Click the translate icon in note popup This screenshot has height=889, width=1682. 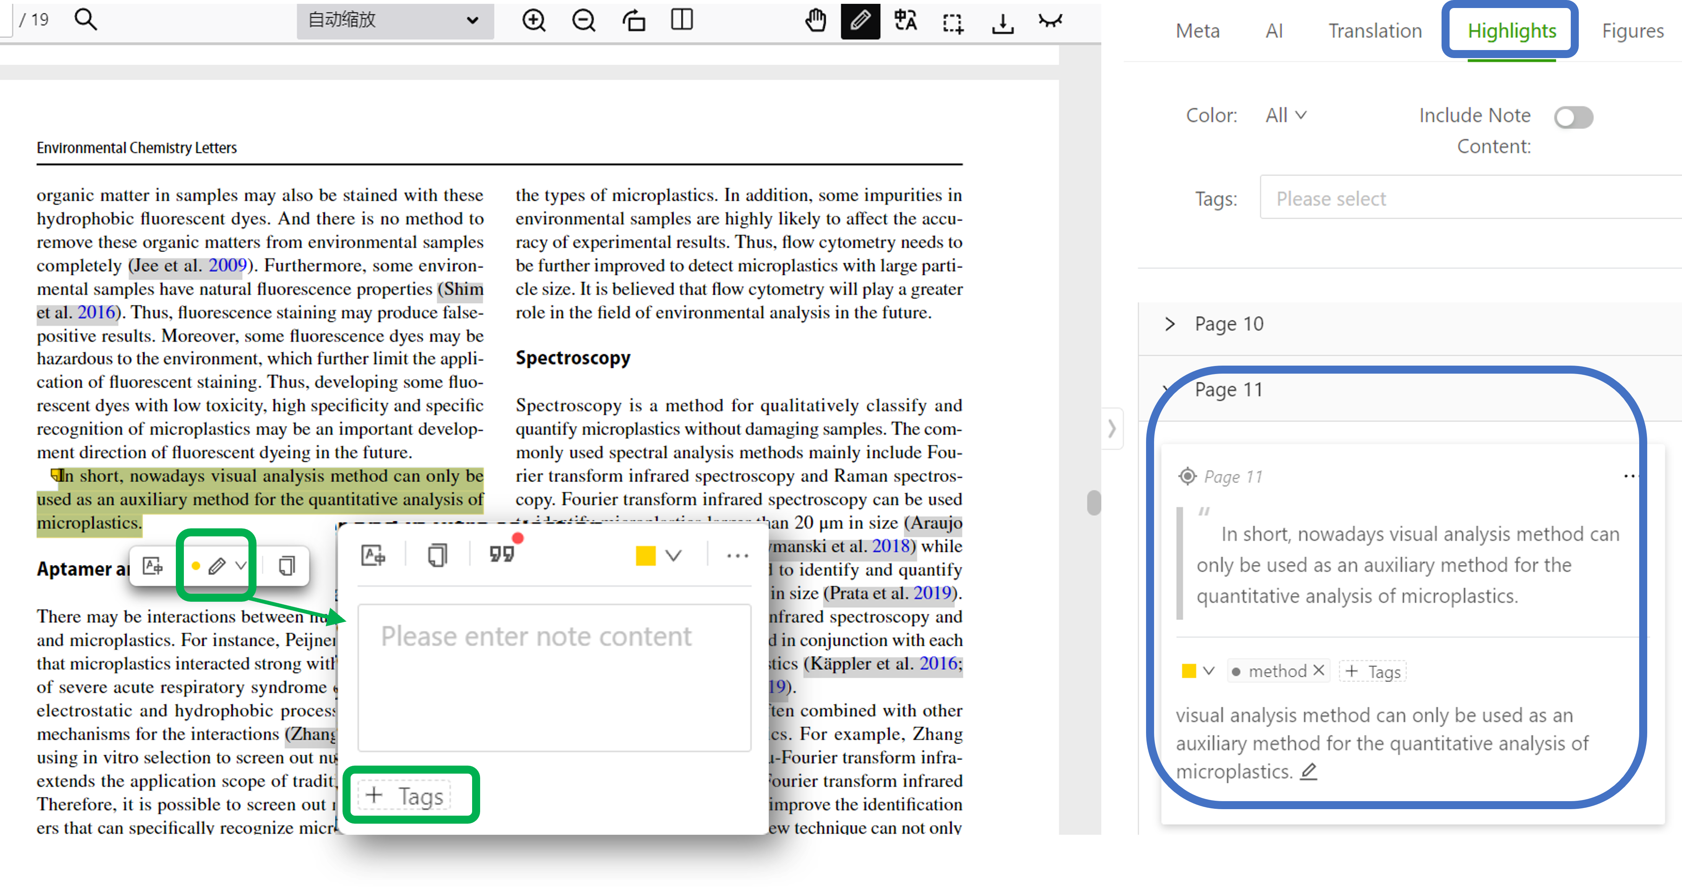pos(373,556)
